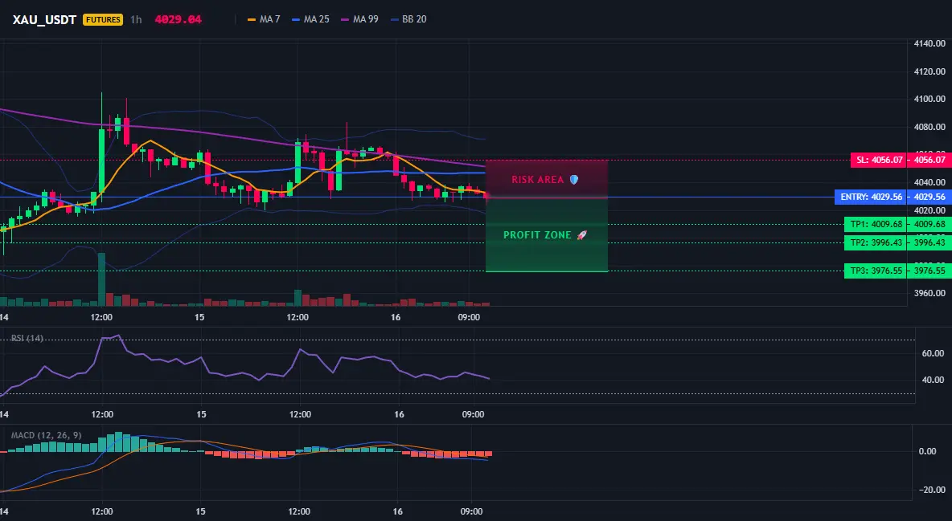This screenshot has height=521, width=952.
Task: Select the 1h timeframe label
Action: tap(136, 19)
